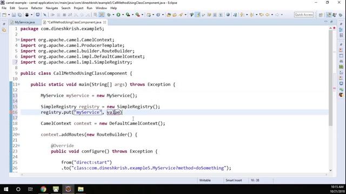Click the Quick Access search field
Viewport: 346px width, 194px height.
click(x=304, y=15)
